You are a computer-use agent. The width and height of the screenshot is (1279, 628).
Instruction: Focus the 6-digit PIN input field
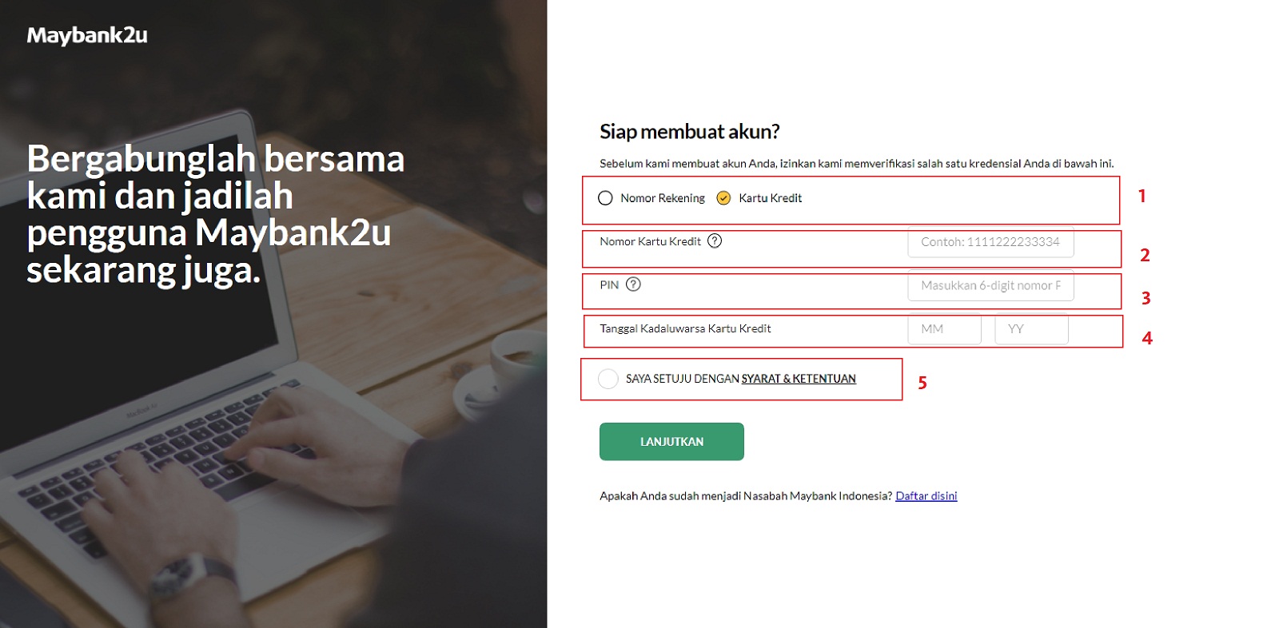(x=990, y=285)
